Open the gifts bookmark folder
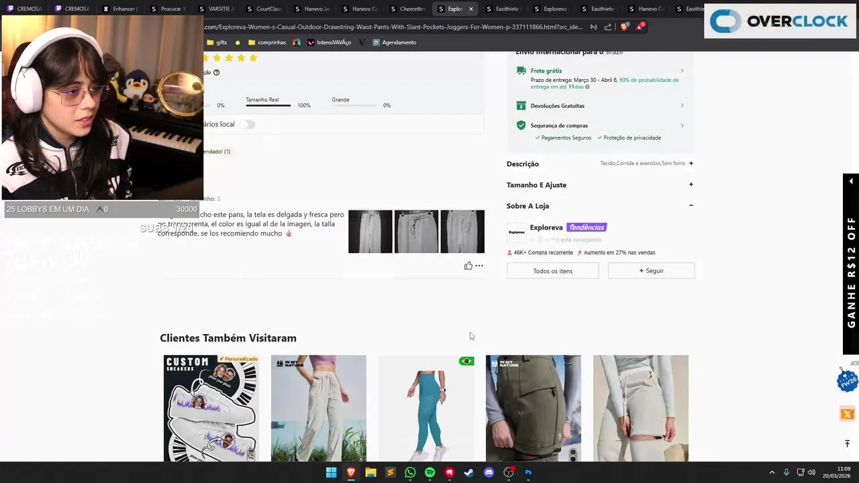 tap(217, 42)
